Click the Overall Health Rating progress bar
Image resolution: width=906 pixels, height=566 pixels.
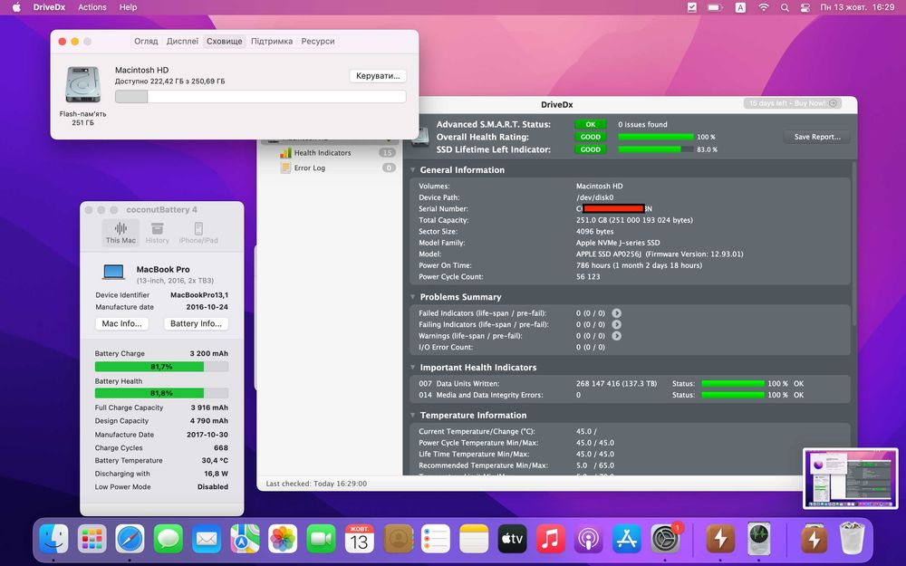pyautogui.click(x=656, y=137)
